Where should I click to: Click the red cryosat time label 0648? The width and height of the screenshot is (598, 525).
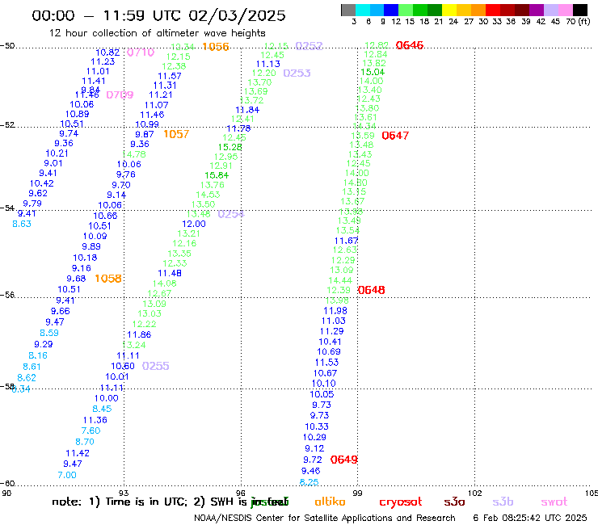(x=372, y=290)
